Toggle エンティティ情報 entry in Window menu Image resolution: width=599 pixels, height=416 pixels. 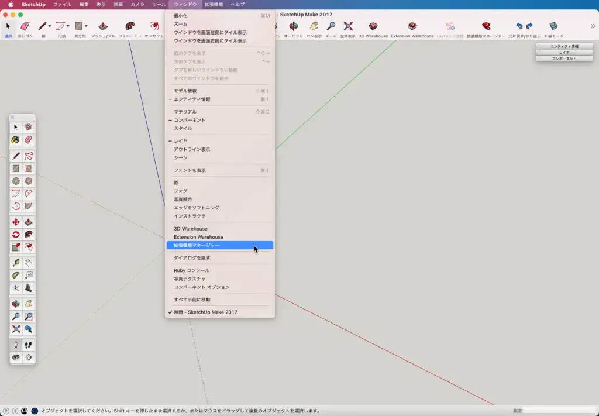tap(220, 99)
